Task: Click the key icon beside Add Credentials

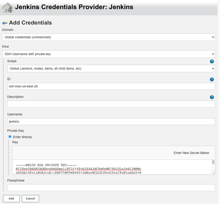Action: click(5, 23)
